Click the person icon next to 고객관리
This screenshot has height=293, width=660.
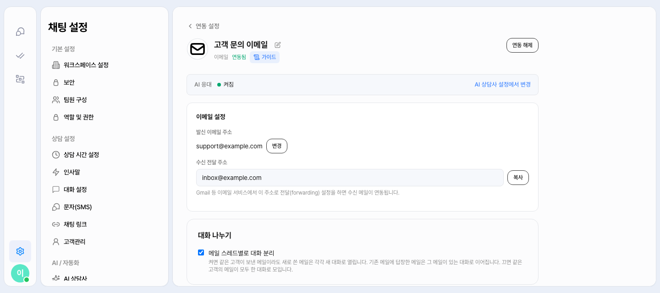[56, 242]
